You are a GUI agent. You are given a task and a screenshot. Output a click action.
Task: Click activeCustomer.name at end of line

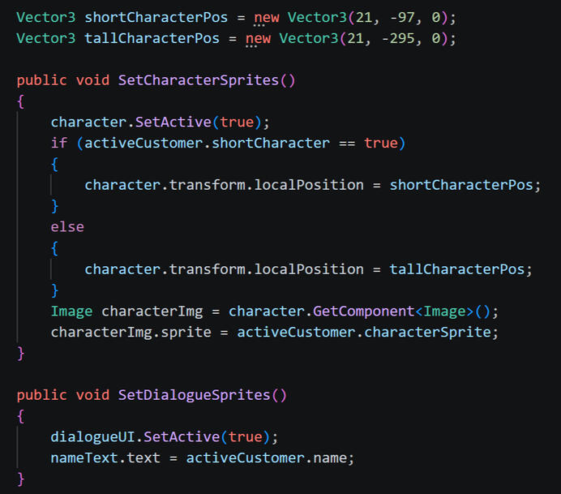(266, 457)
